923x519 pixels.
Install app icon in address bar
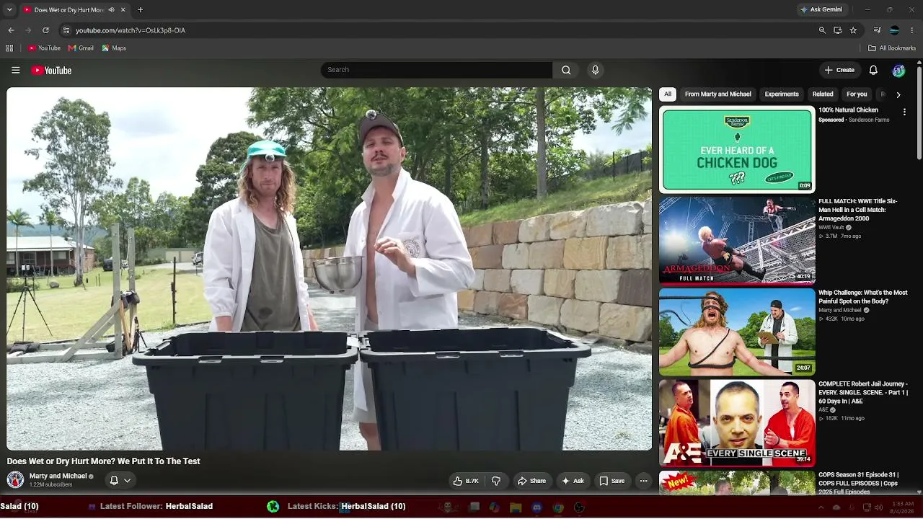point(837,30)
